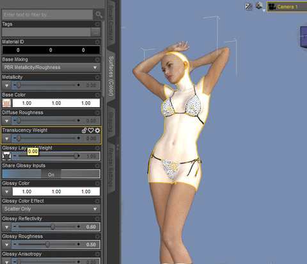Expand the Glossy Reflectivity map dropdown arrow
307x264 pixels.
tap(7, 227)
